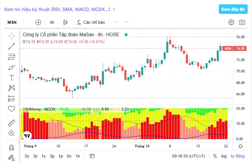Click the MCDX value 11.78
Image resolution: width=252 pixels, height=163 pixels.
pyautogui.click(x=86, y=109)
